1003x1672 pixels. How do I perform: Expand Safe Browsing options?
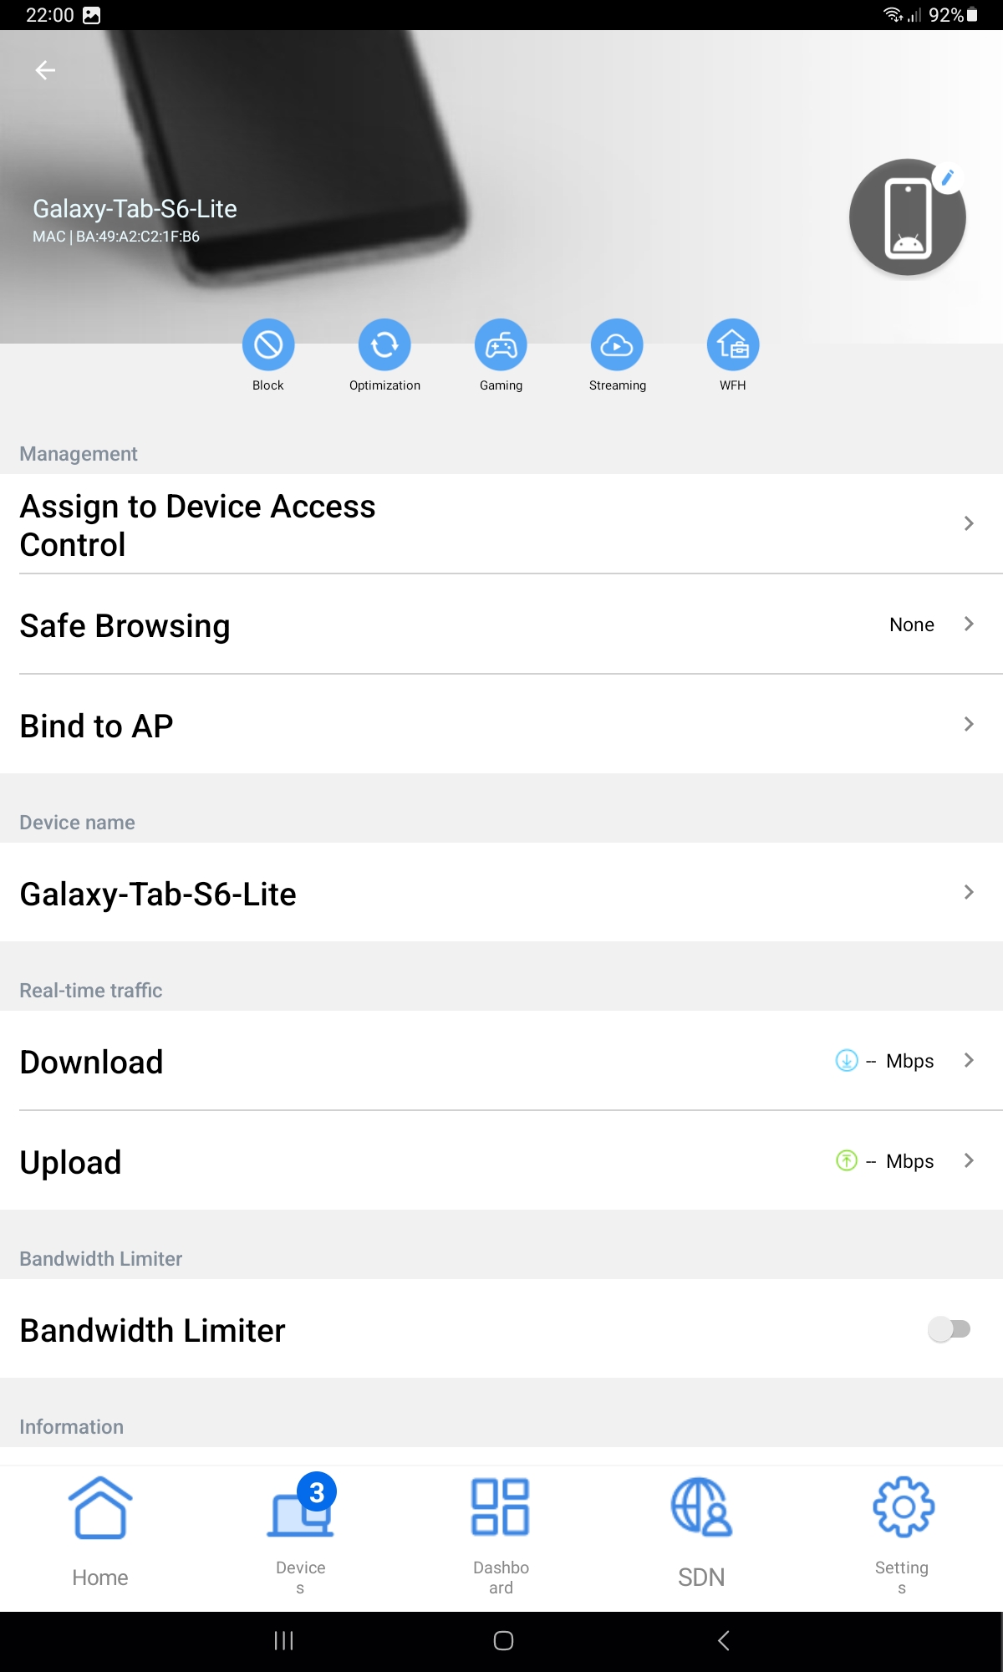(501, 625)
